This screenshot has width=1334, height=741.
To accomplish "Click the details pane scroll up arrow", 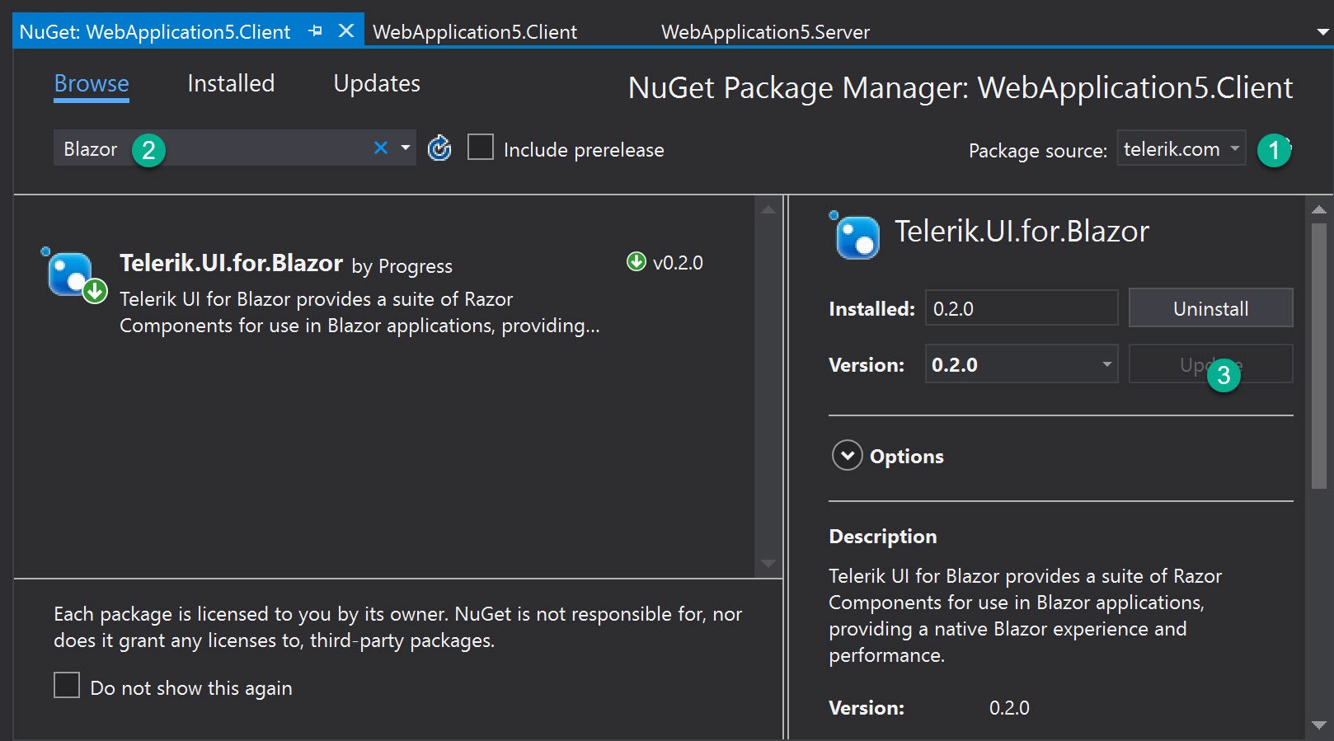I will pyautogui.click(x=1318, y=210).
